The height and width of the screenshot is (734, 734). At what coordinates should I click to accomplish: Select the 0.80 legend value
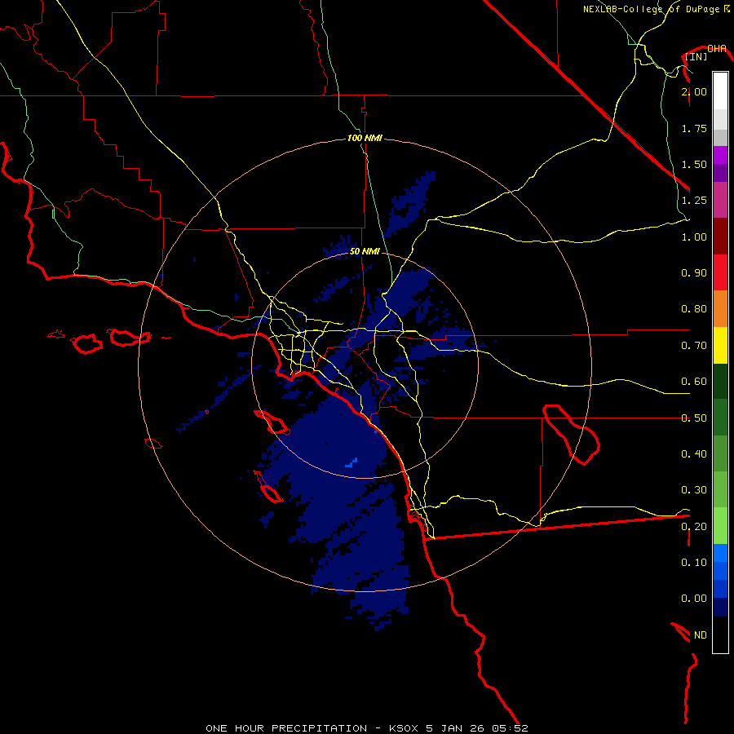pos(694,309)
